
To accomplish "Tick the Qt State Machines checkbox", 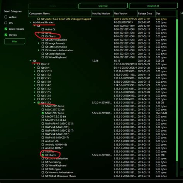I will 43,54.
